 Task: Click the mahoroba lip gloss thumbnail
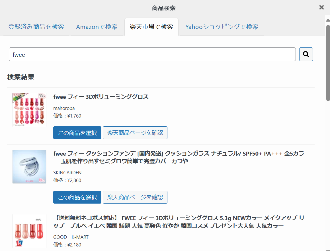29,110
